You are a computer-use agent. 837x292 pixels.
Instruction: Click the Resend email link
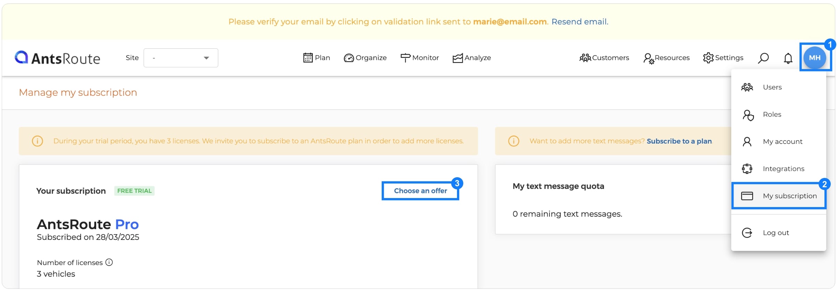pos(579,22)
